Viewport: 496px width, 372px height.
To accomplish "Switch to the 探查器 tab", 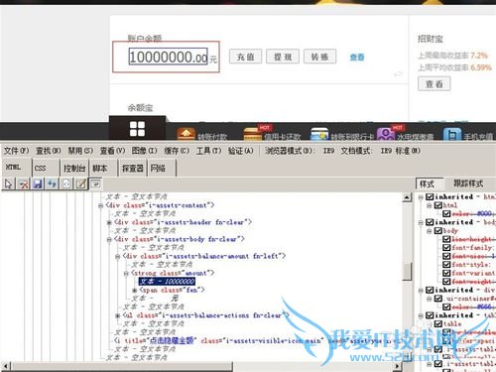I will pyautogui.click(x=132, y=168).
